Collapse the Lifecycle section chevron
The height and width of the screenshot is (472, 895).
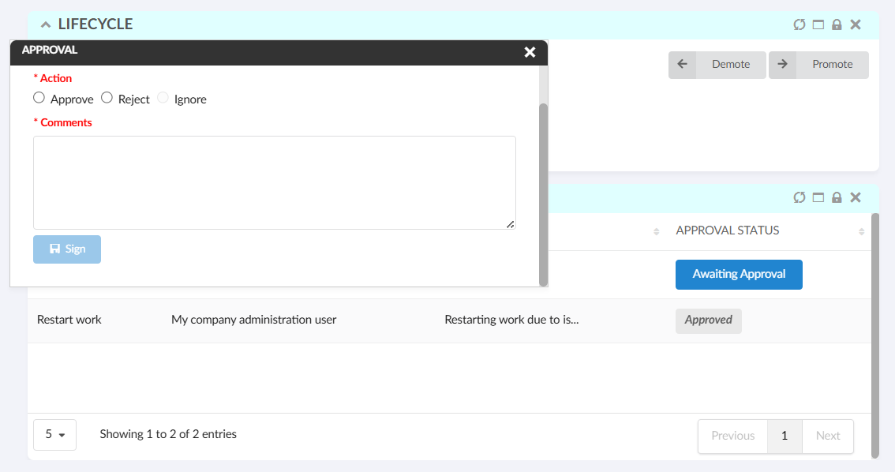pos(46,24)
